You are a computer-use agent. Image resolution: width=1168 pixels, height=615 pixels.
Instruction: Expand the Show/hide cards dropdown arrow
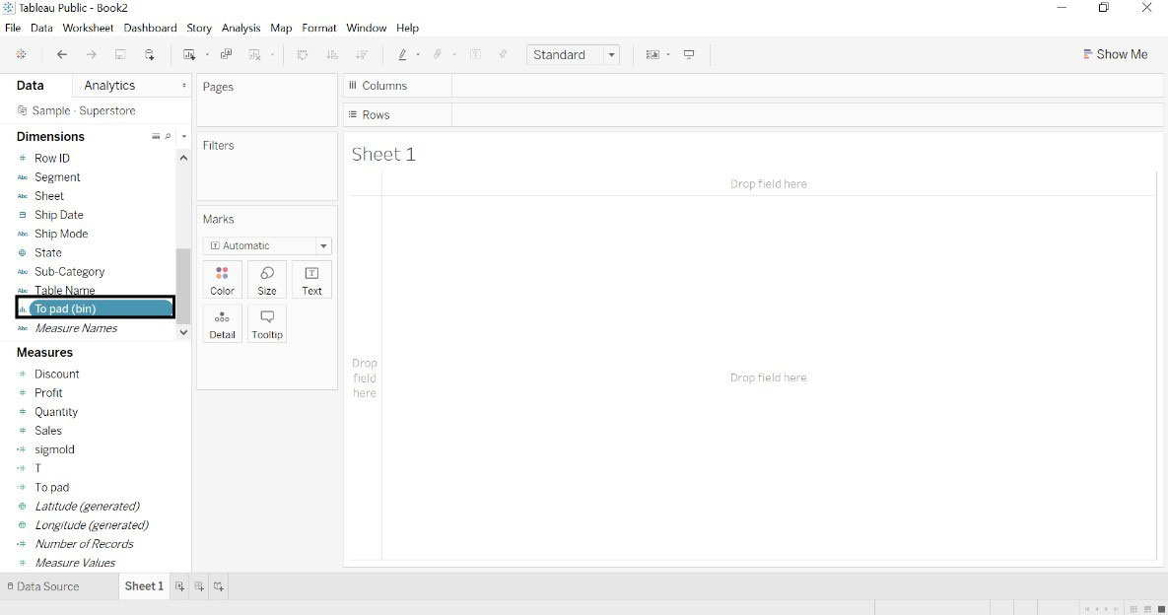668,54
